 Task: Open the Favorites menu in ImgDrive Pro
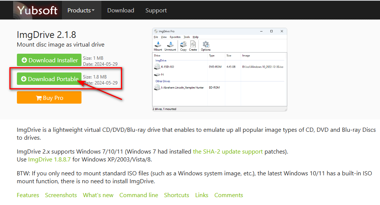pos(175,37)
